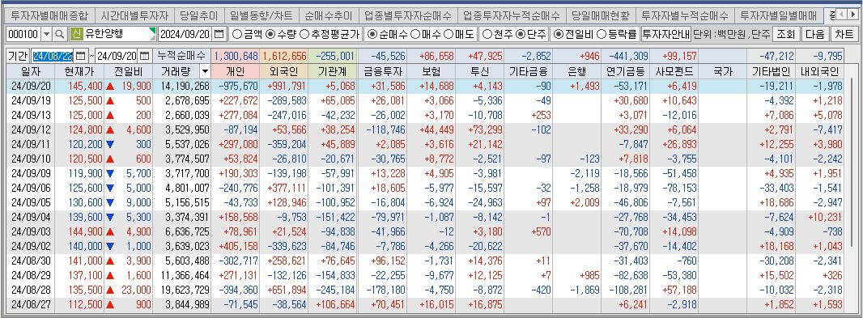This screenshot has height=318, width=863.
Task: Open stock code 000100 dropdown arrow
Action: (46, 34)
